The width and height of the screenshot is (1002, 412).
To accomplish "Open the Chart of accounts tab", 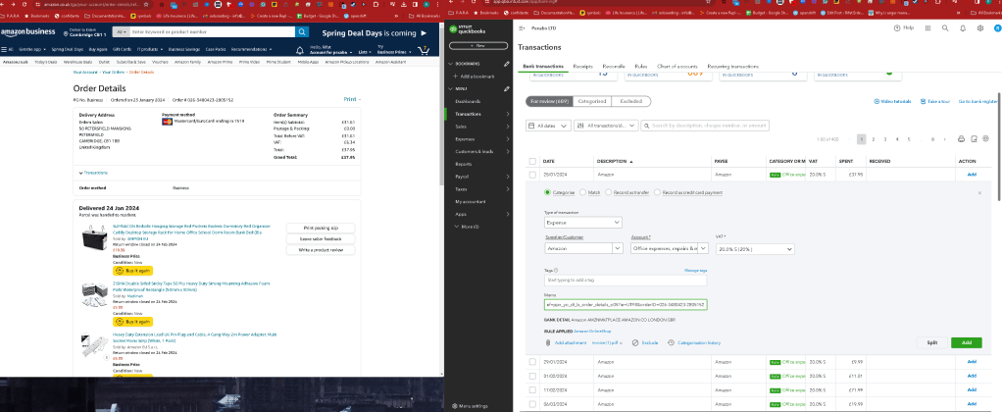I will point(677,67).
